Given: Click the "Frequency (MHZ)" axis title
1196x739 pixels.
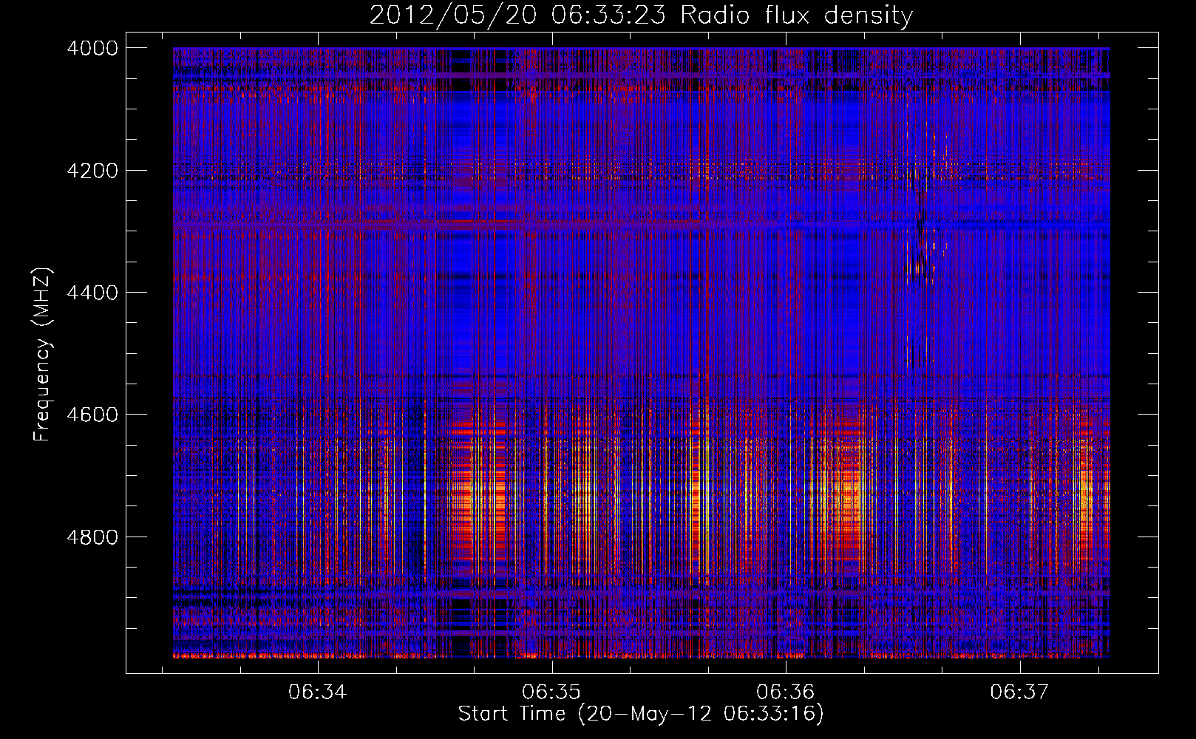Looking at the screenshot, I should click(43, 354).
